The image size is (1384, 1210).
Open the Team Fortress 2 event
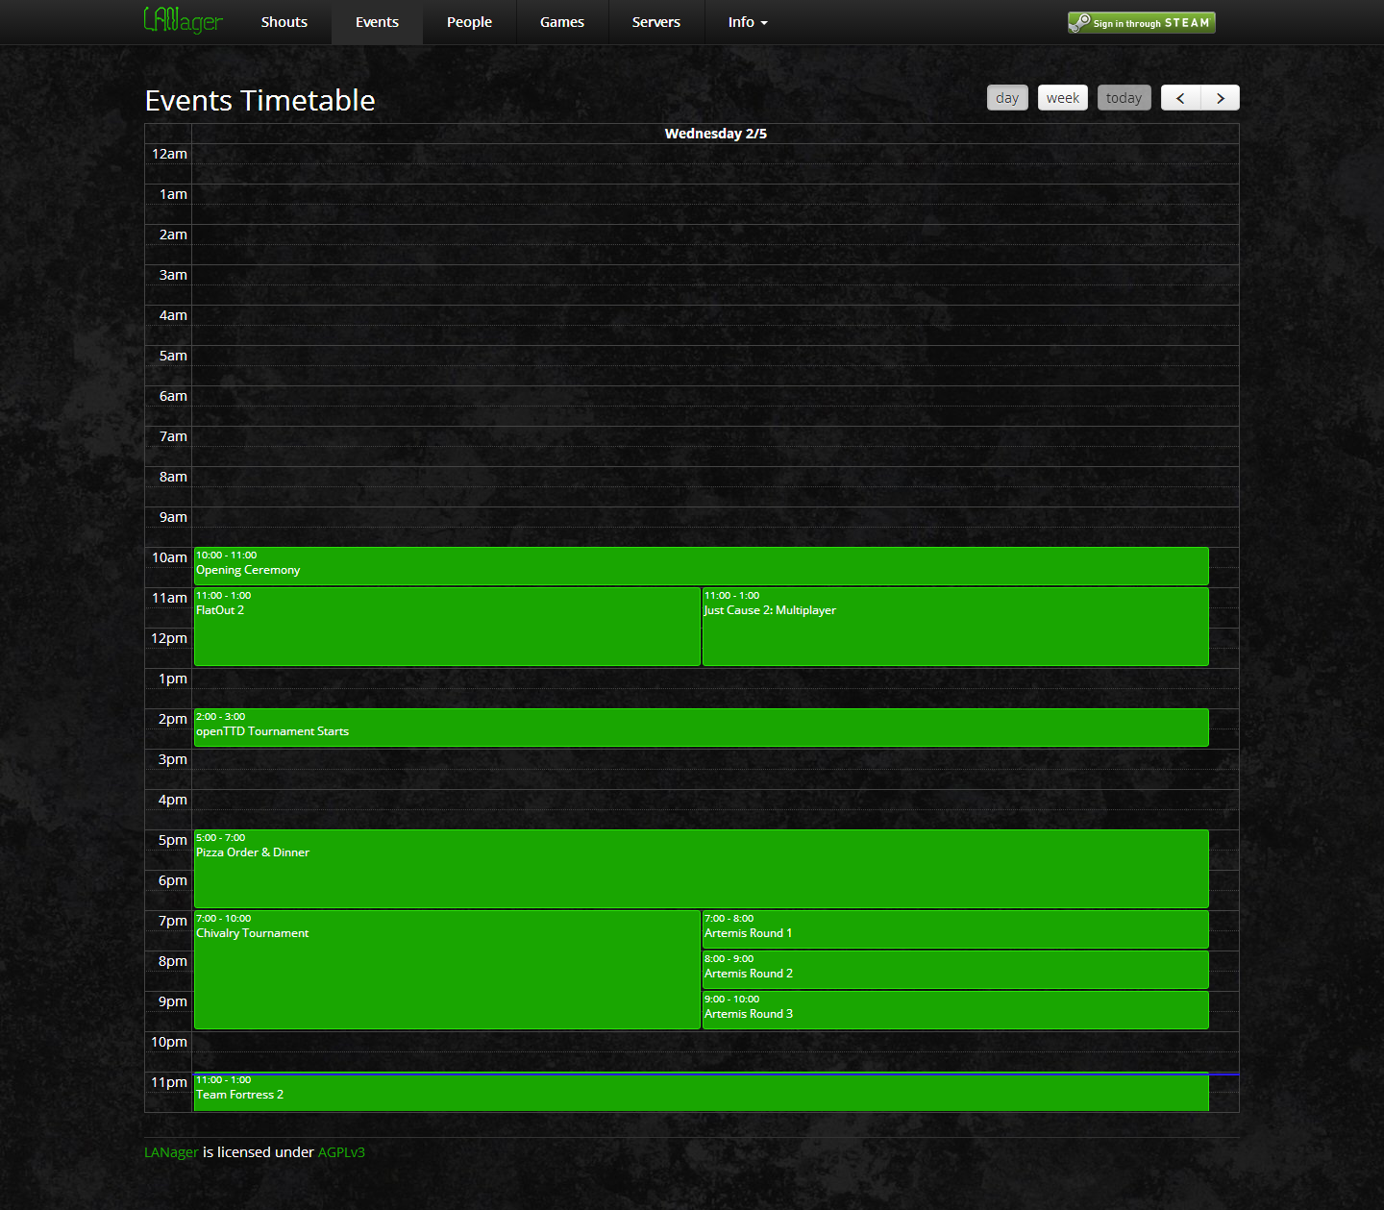(x=701, y=1092)
